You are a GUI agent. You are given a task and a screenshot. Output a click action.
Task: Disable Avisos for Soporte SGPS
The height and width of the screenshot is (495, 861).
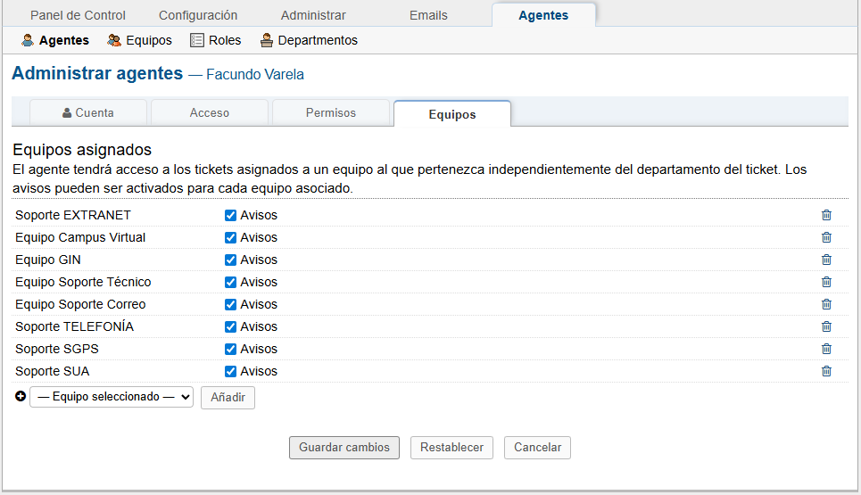click(230, 349)
